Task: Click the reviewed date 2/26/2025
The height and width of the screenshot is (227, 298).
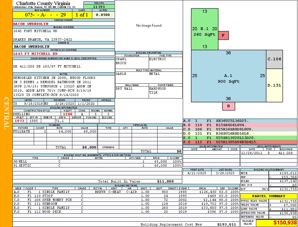Action: pyautogui.click(x=65, y=104)
